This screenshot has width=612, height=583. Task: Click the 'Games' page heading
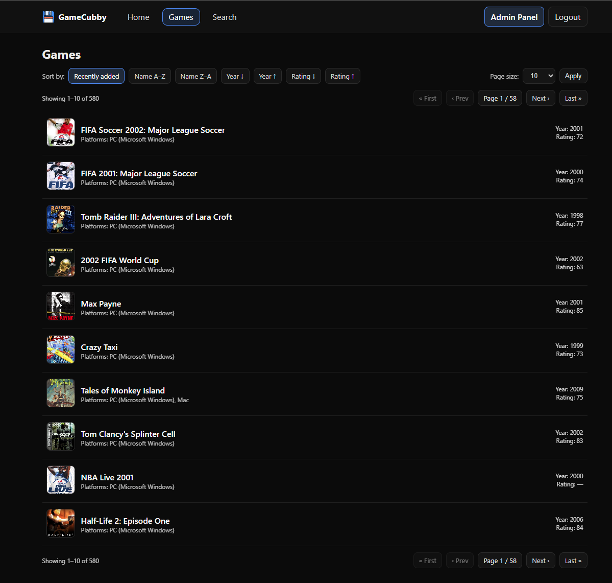point(61,54)
